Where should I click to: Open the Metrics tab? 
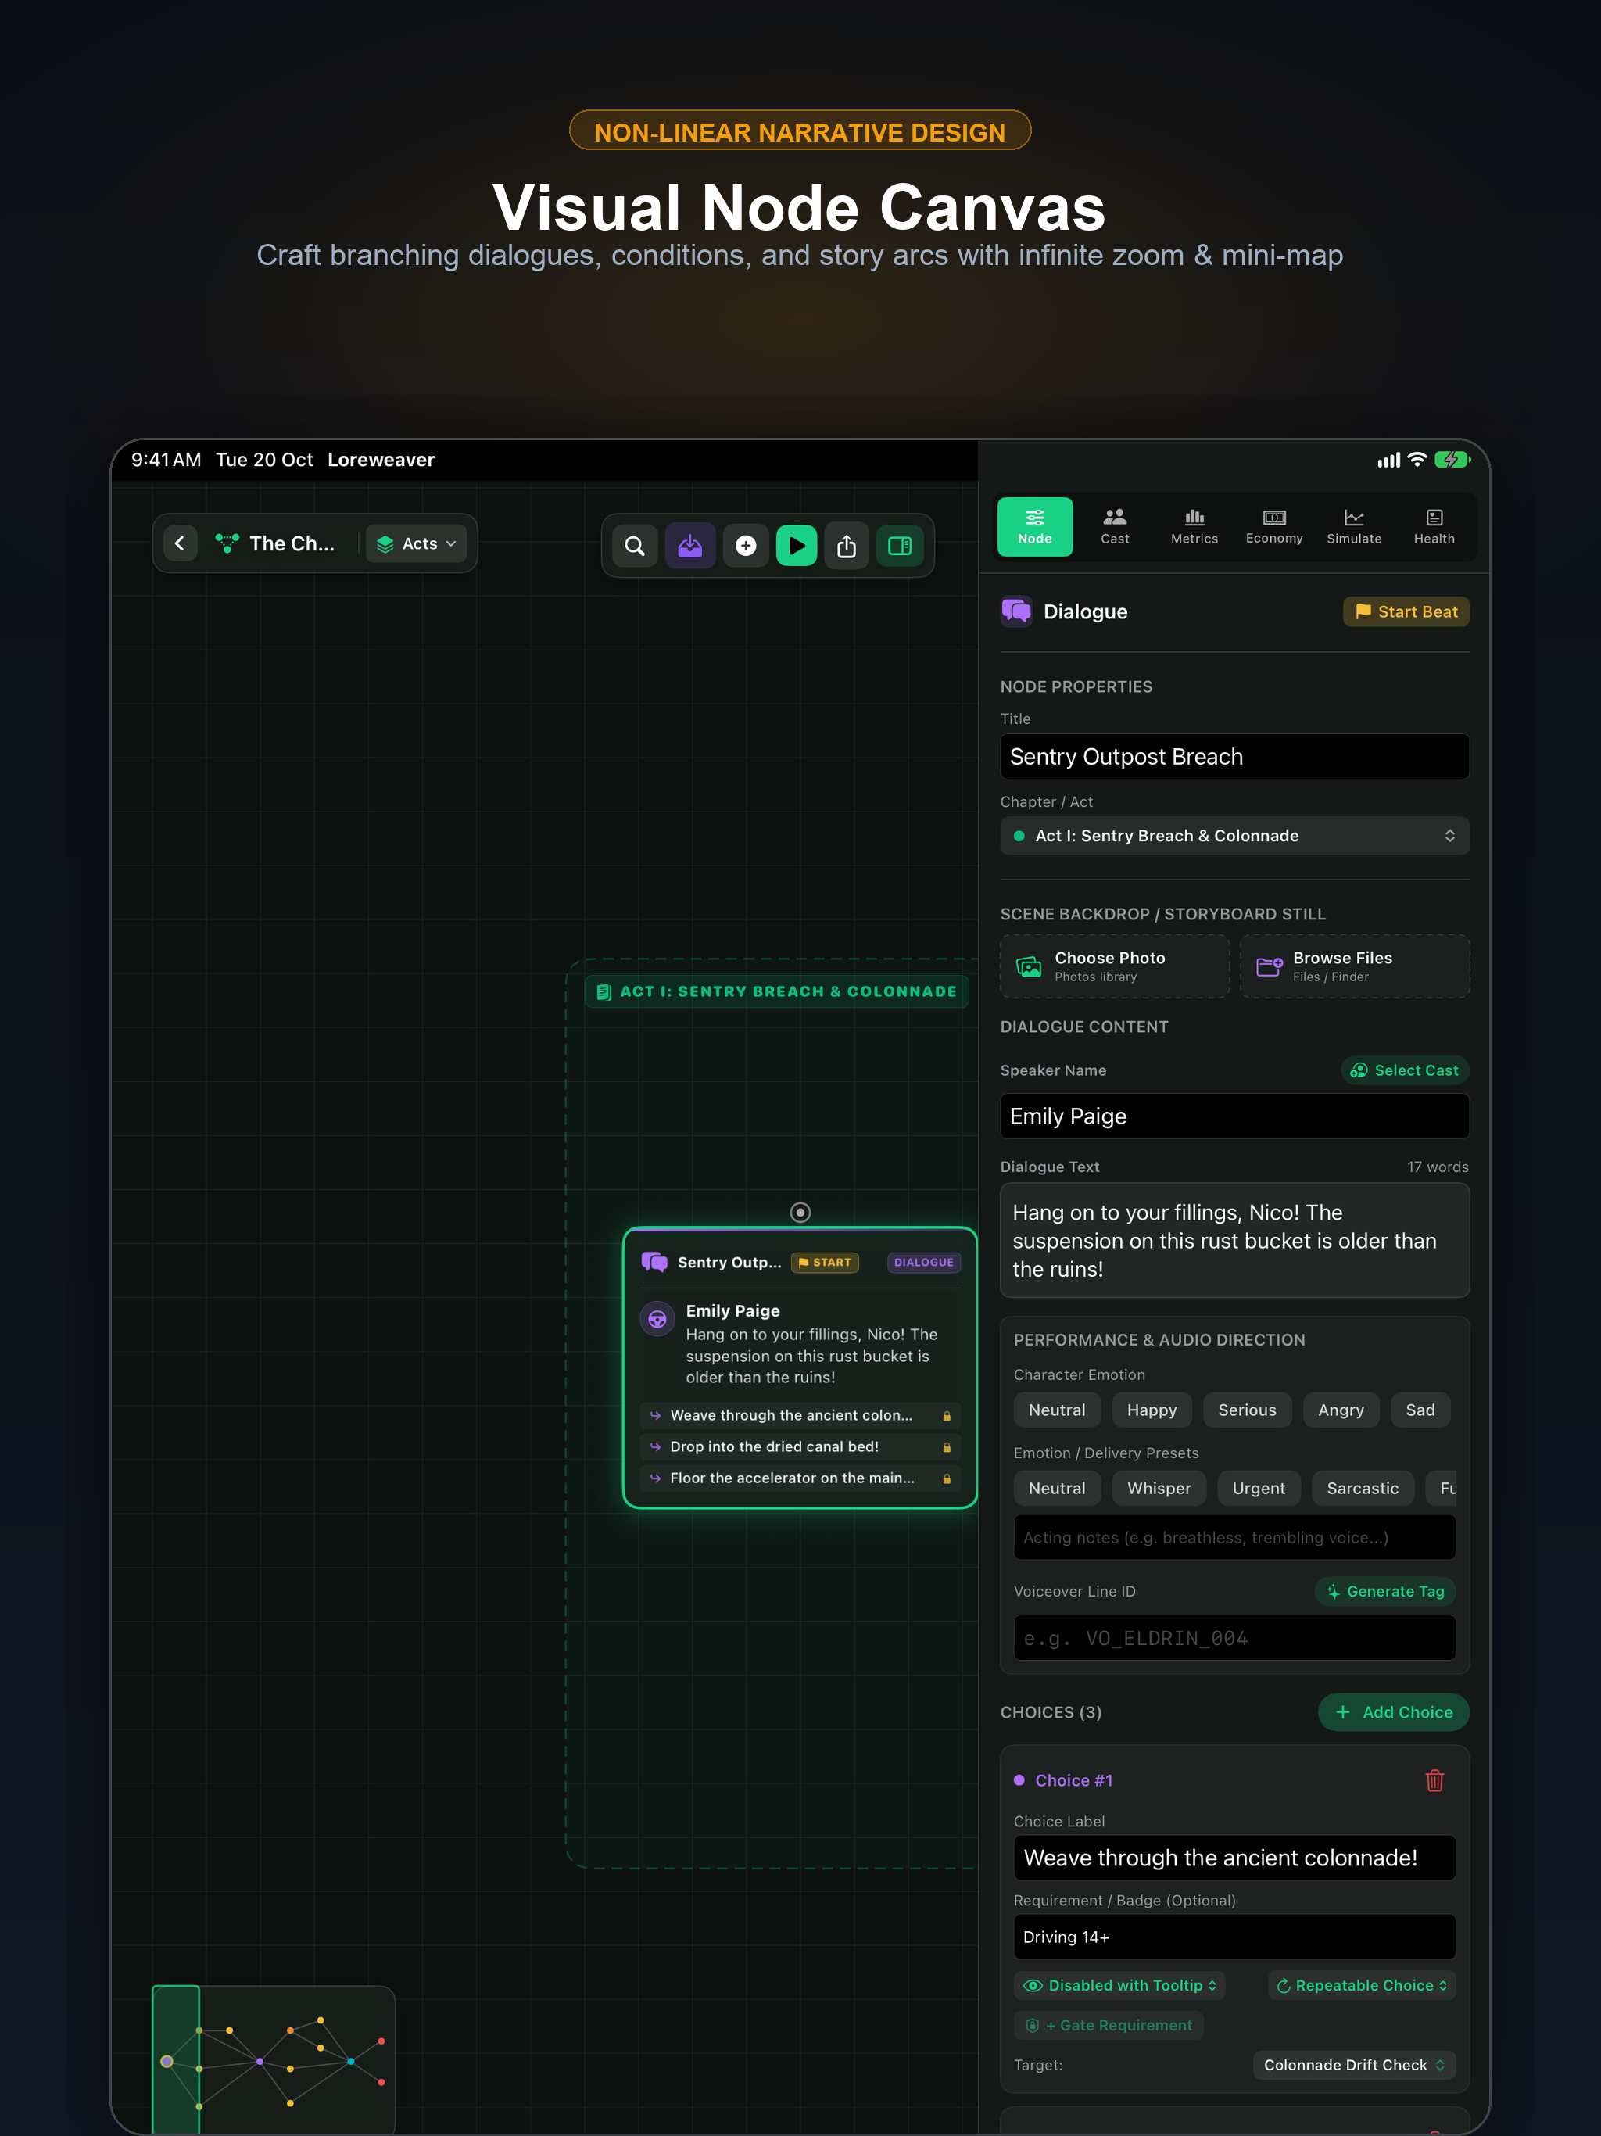click(x=1194, y=526)
